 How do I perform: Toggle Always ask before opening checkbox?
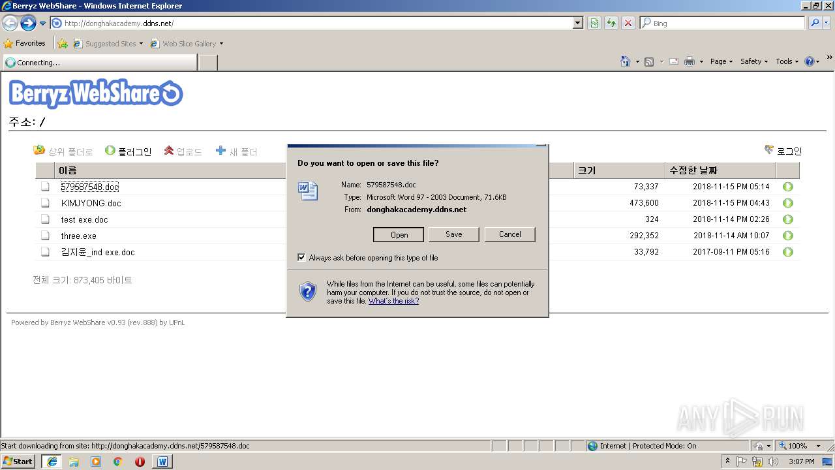coord(301,258)
